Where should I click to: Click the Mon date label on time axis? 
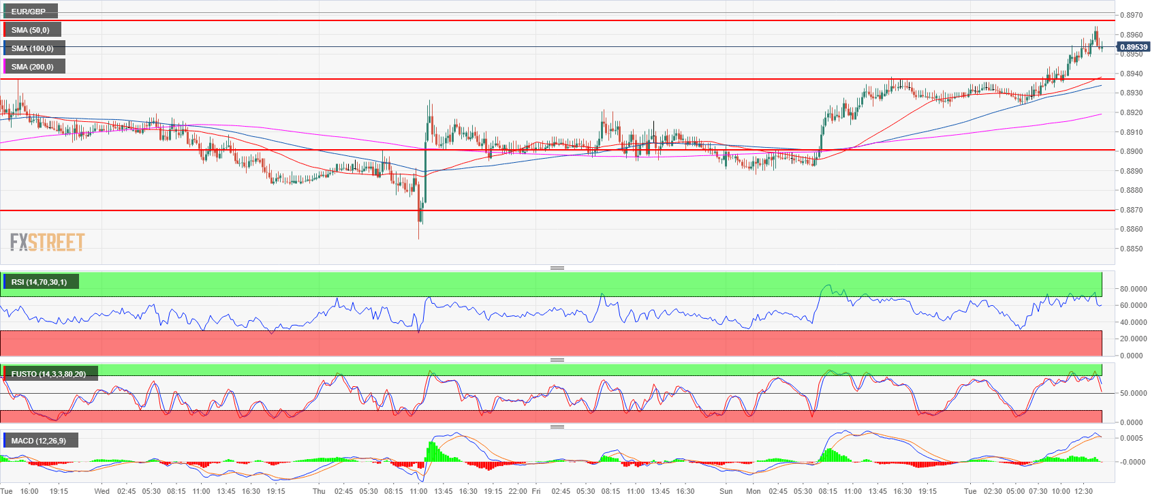tap(753, 491)
